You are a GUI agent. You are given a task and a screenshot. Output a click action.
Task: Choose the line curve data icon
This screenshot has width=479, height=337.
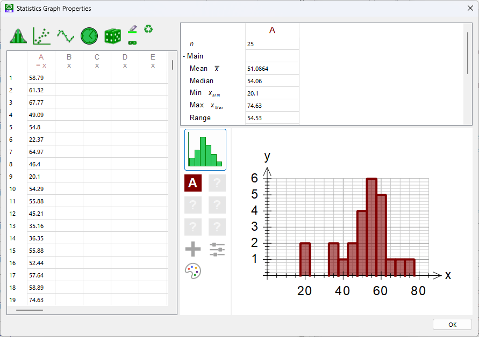pos(66,36)
